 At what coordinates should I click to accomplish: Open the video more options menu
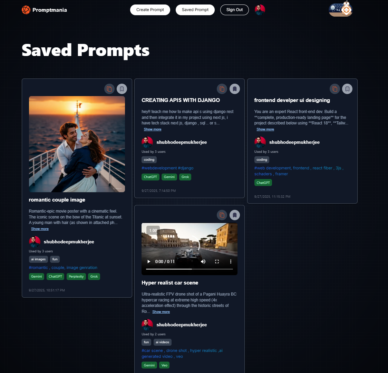coord(231,262)
